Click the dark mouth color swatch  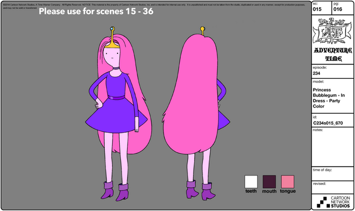tap(269, 182)
